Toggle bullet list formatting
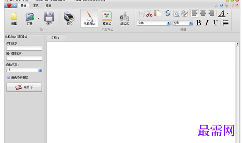 (x=225, y=23)
